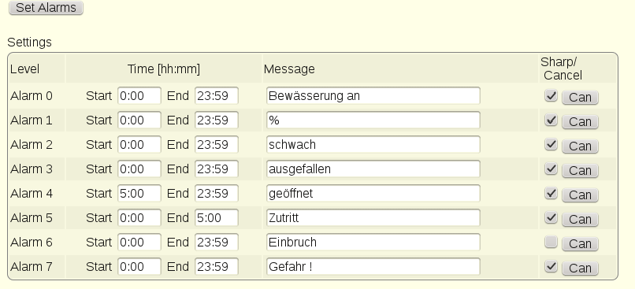Focus the Alarm 4 Start time field
Screen dimensions: 635x289
click(139, 194)
